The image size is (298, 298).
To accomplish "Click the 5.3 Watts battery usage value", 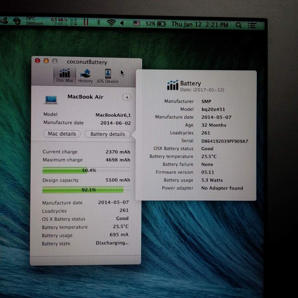I will pos(212,180).
